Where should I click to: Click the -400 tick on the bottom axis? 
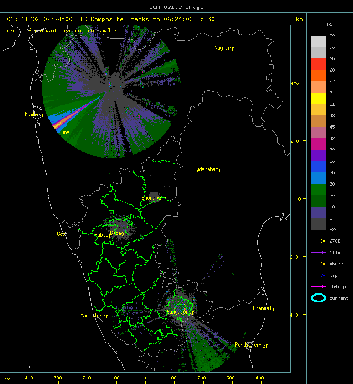[27, 378]
